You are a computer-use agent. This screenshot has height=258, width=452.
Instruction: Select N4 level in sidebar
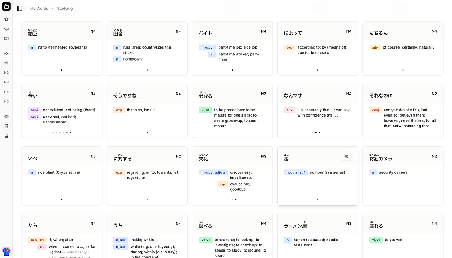coord(6,92)
